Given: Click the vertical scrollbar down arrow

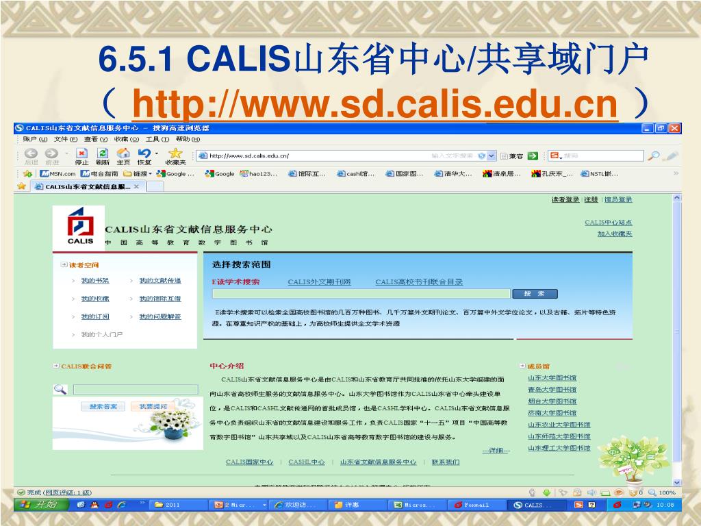Looking at the screenshot, I should [676, 483].
